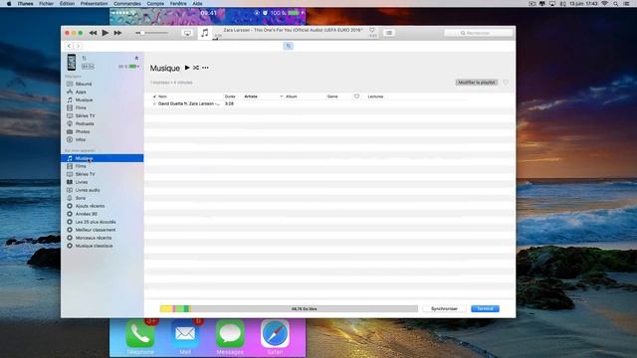Toggle the checkmark column header
Screen dimensions: 637x358
pos(154,96)
